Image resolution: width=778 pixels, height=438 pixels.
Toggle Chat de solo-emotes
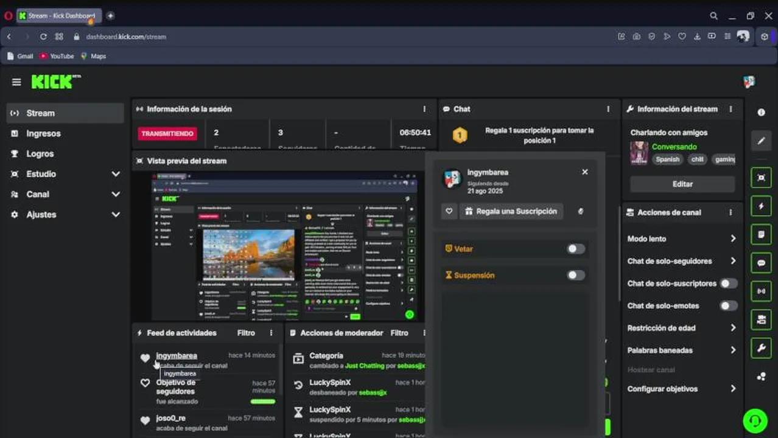click(x=728, y=305)
